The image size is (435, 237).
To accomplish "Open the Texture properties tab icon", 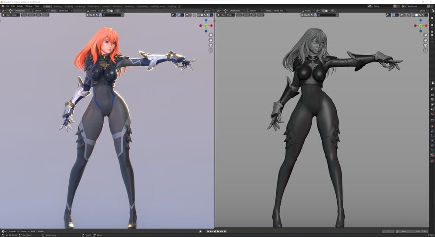I will (x=432, y=161).
